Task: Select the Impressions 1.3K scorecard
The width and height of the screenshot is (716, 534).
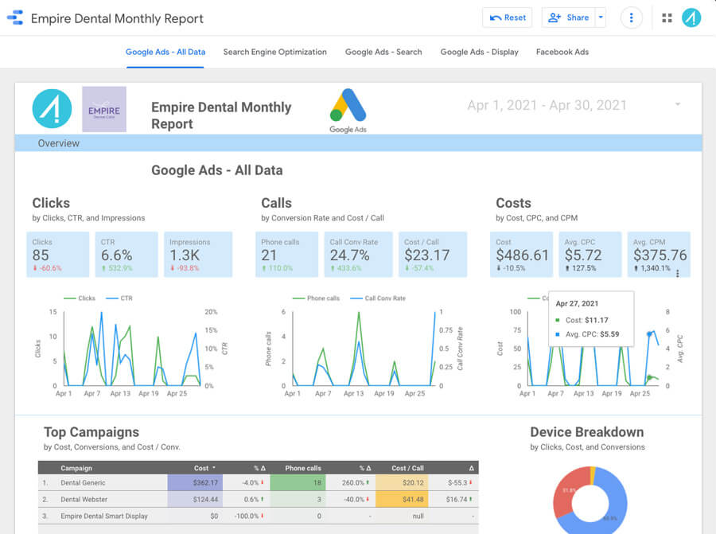Action: [x=198, y=255]
